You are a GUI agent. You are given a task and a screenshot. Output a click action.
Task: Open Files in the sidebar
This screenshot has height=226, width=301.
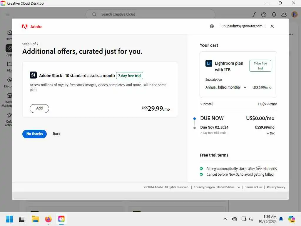pos(9,67)
